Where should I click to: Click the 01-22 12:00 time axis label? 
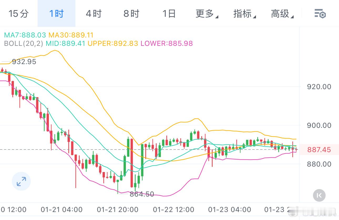tap(174, 210)
